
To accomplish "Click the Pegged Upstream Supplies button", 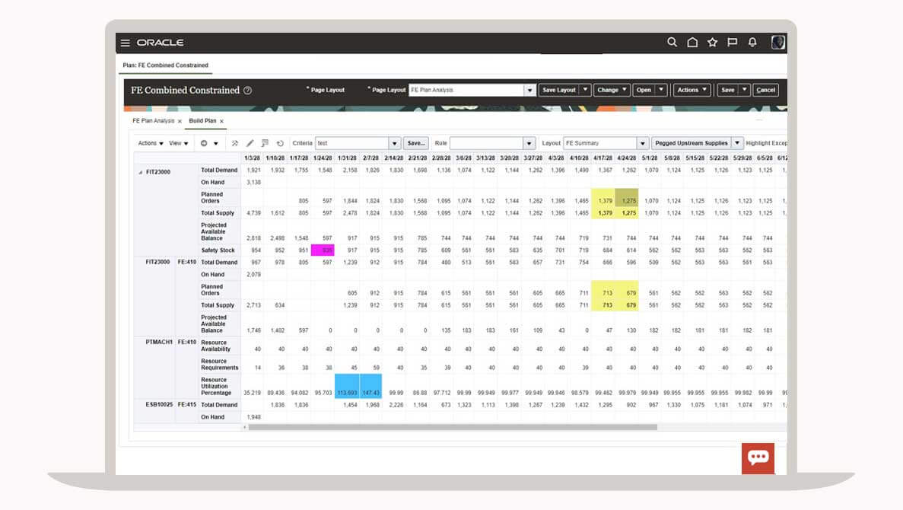I will pyautogui.click(x=691, y=143).
